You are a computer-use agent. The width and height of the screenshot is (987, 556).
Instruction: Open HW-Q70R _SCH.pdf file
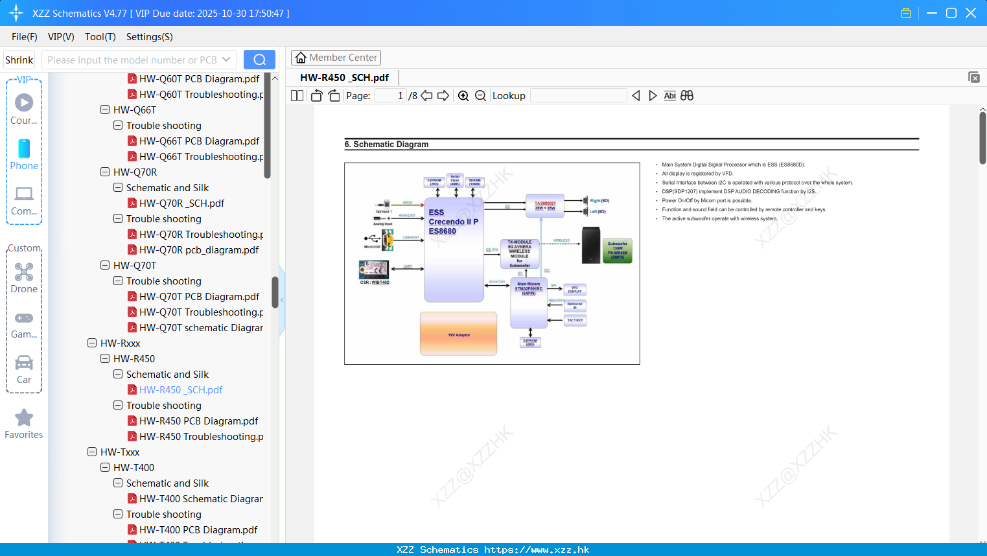point(181,203)
